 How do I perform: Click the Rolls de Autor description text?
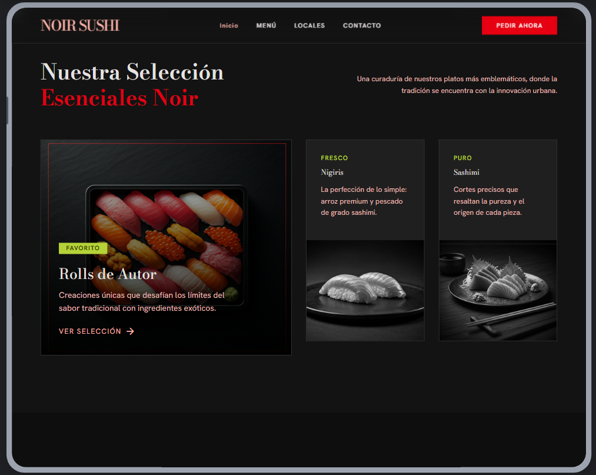[x=141, y=301]
